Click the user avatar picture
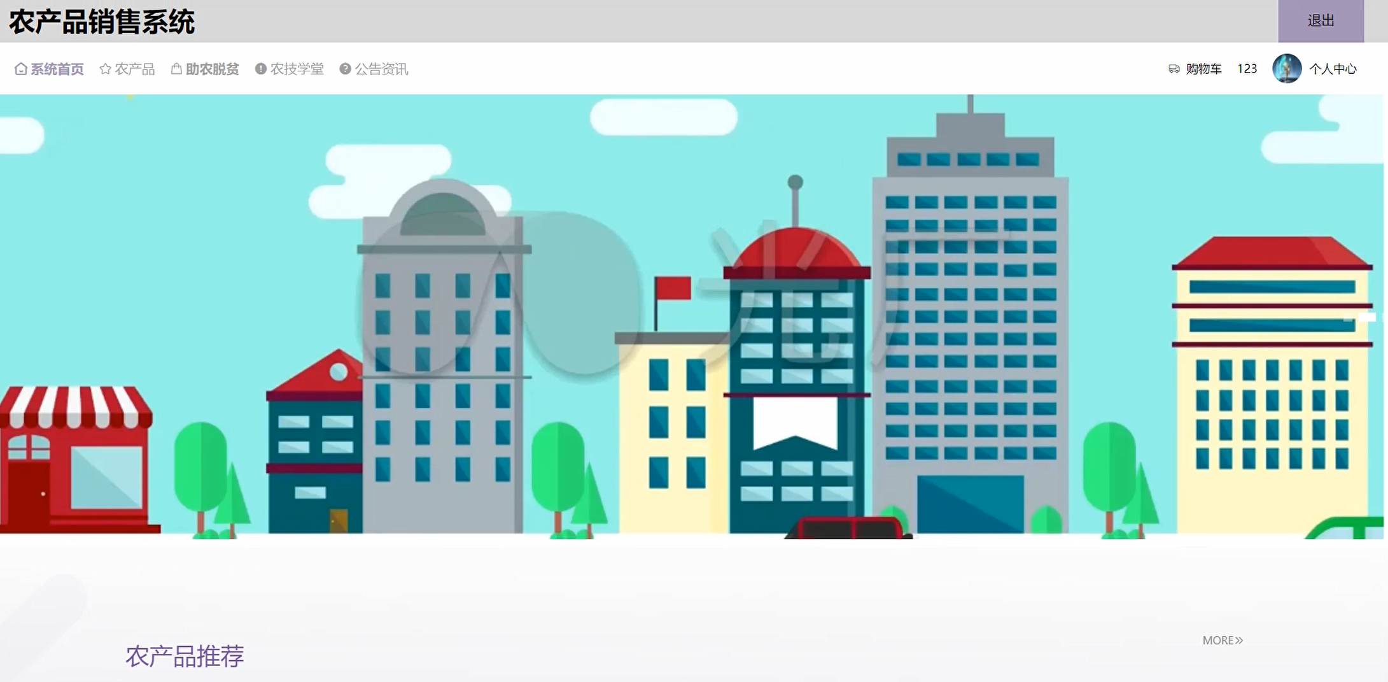 click(x=1287, y=69)
